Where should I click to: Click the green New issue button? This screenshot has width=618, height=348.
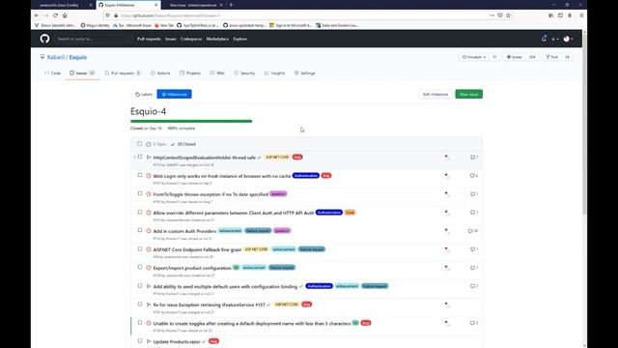[468, 95]
